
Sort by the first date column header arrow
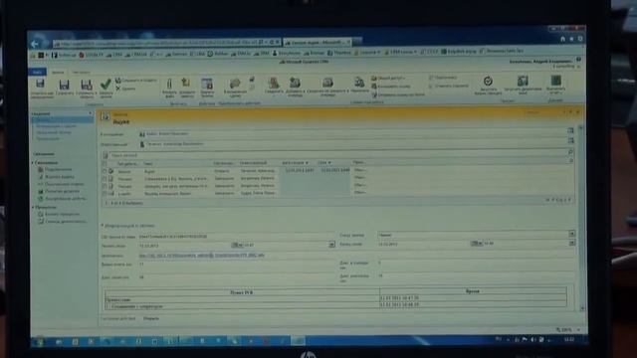tap(307, 163)
